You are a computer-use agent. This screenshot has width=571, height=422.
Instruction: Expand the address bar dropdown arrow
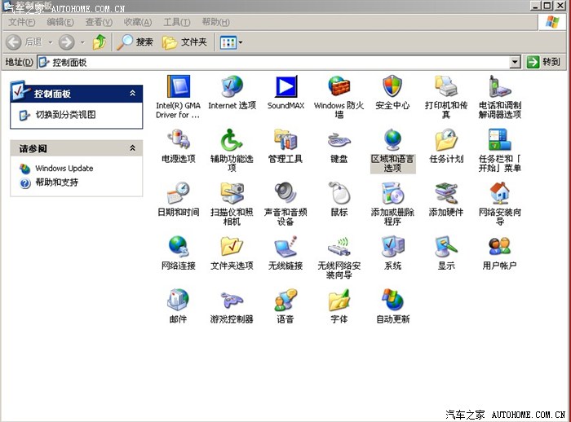pyautogui.click(x=515, y=62)
